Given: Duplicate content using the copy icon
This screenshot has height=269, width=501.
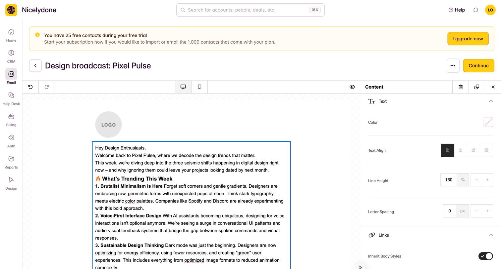Looking at the screenshot, I should click(477, 87).
